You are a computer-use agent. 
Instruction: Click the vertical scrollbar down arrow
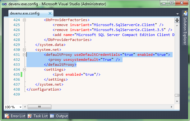pyautogui.click(x=177, y=101)
